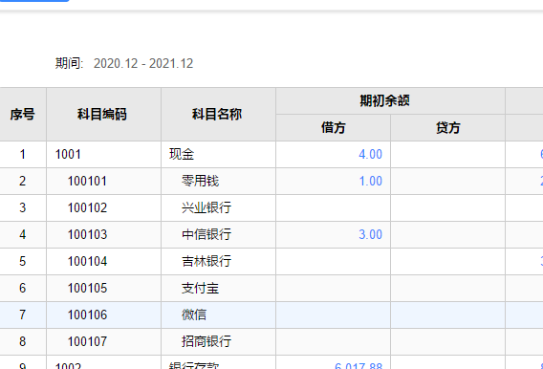The height and width of the screenshot is (369, 543).
Task: Select account code 100101
Action: pos(87,181)
